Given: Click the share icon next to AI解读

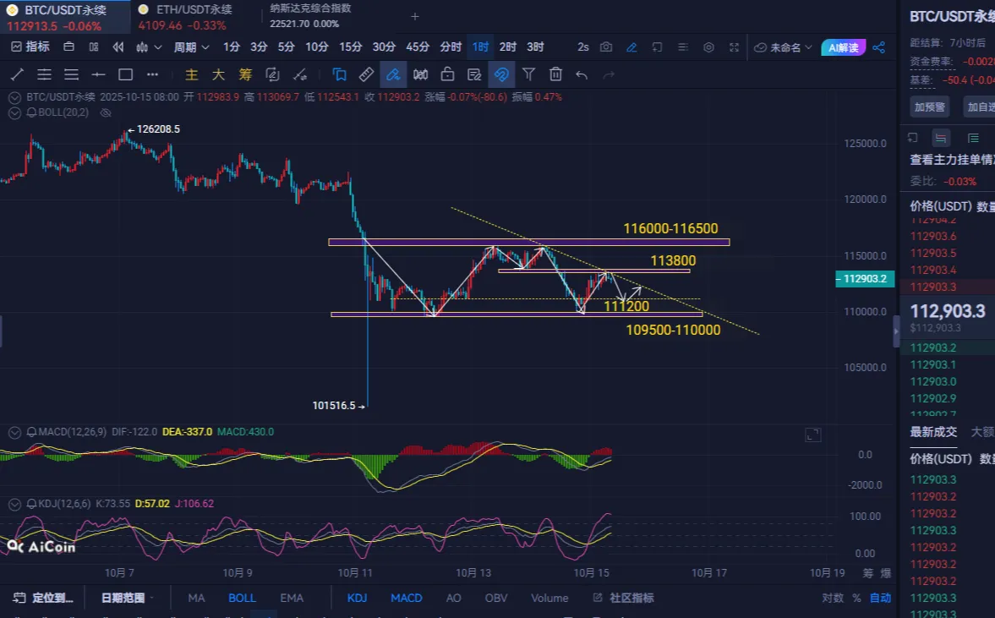Looking at the screenshot, I should [x=879, y=47].
